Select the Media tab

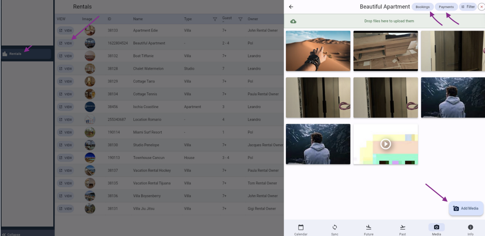436,230
